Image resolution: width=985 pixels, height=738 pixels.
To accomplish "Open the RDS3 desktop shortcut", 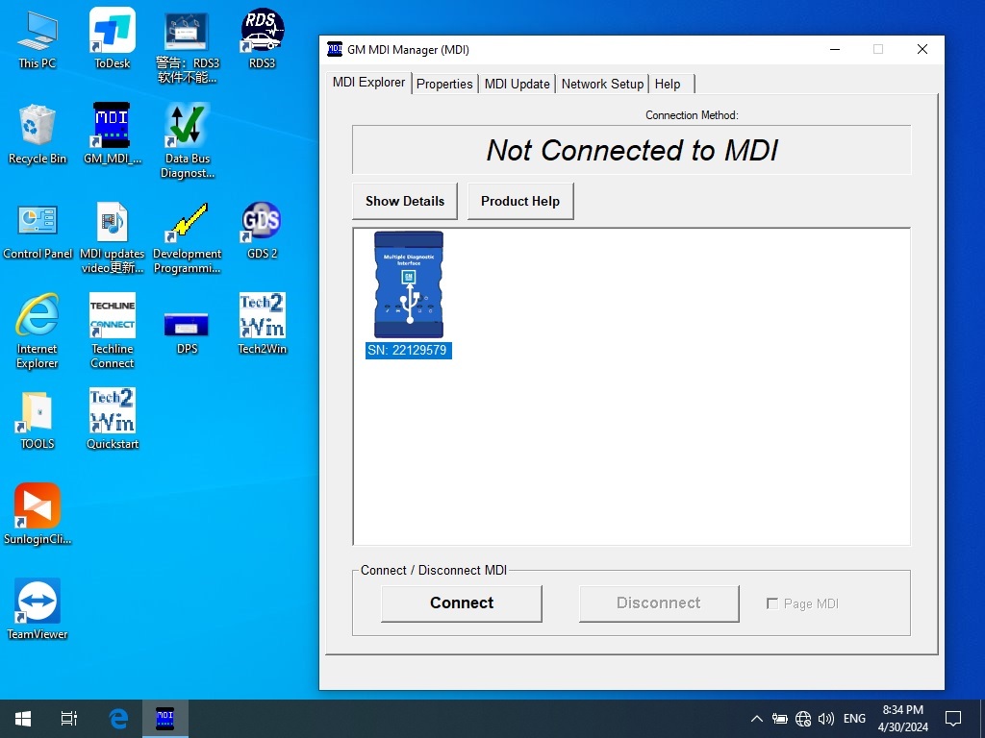I will [x=262, y=32].
